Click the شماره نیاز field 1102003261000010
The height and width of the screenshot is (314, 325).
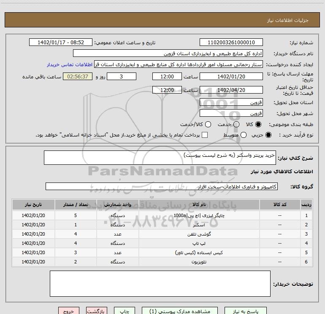(231, 42)
